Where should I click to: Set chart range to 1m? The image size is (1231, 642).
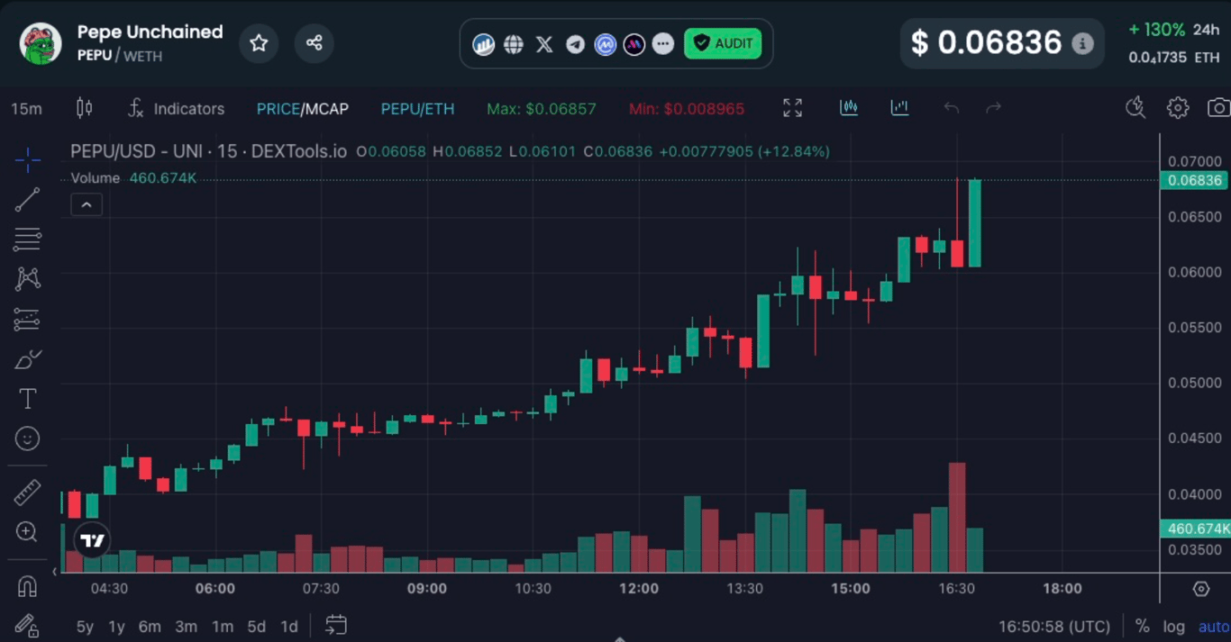coord(223,627)
